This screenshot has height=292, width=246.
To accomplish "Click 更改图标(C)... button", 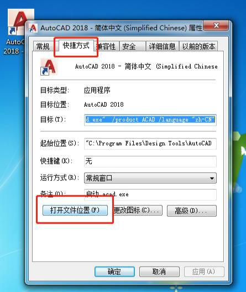I will (137, 211).
